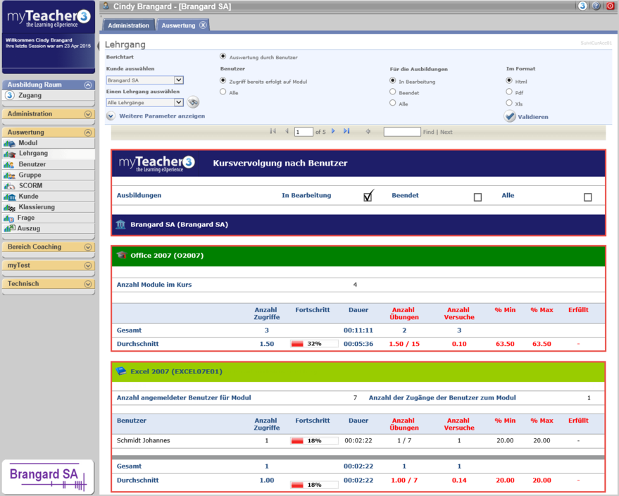This screenshot has width=619, height=496.
Task: Click the help question mark icon
Action: [596, 6]
